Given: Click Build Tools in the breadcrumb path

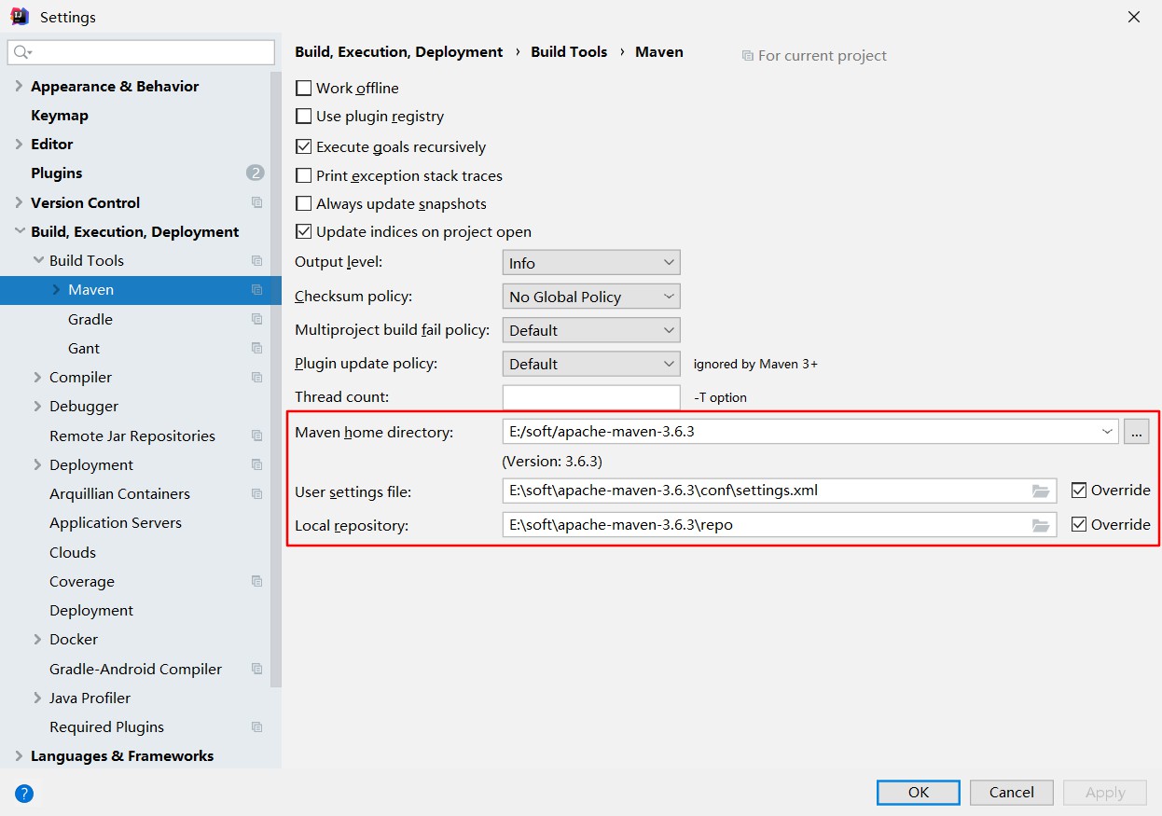Looking at the screenshot, I should pos(569,52).
